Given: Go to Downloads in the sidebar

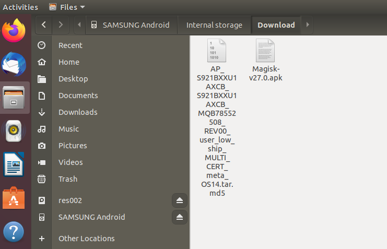Looking at the screenshot, I should [78, 112].
